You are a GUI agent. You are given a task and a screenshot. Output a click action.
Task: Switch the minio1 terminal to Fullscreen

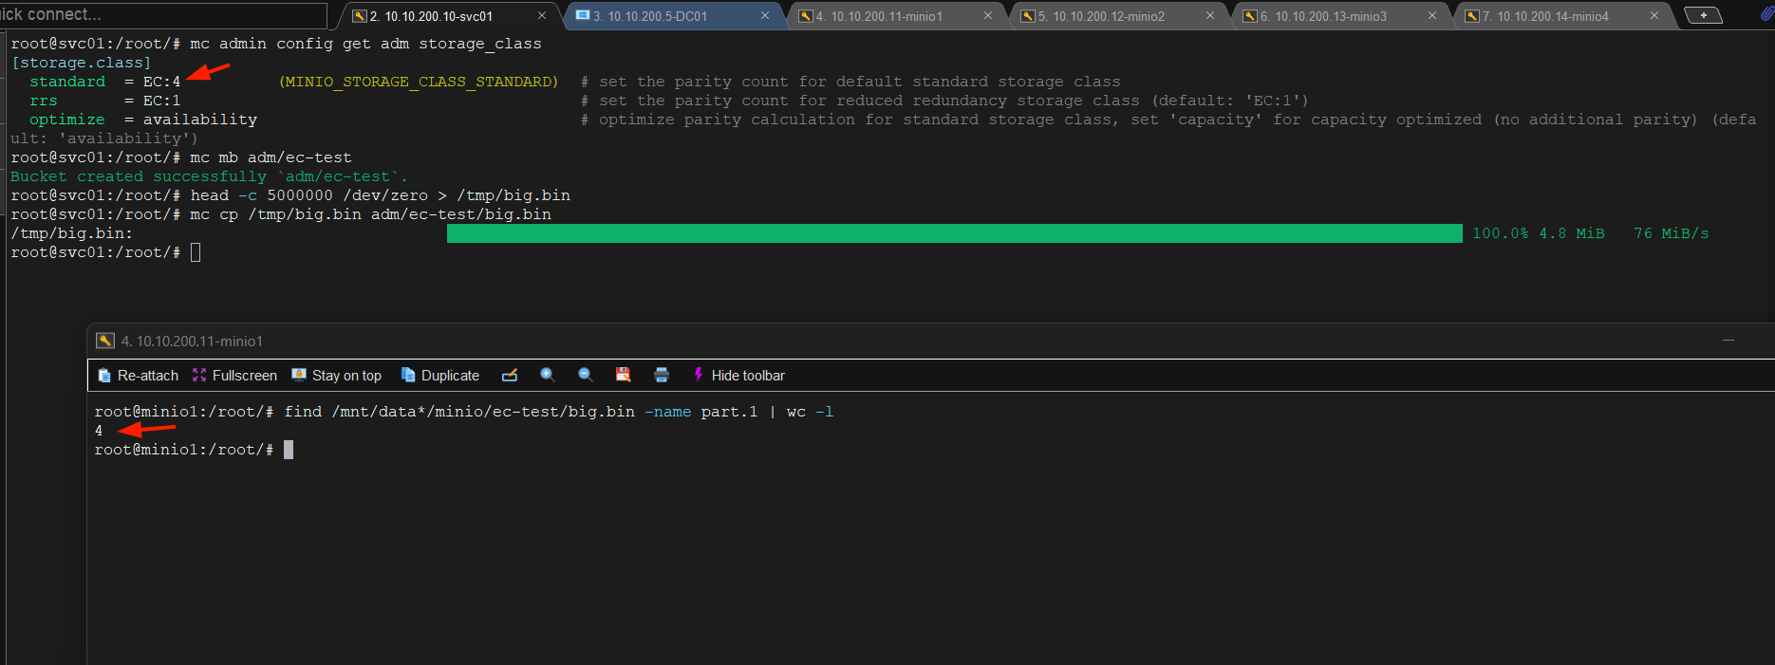click(x=234, y=376)
